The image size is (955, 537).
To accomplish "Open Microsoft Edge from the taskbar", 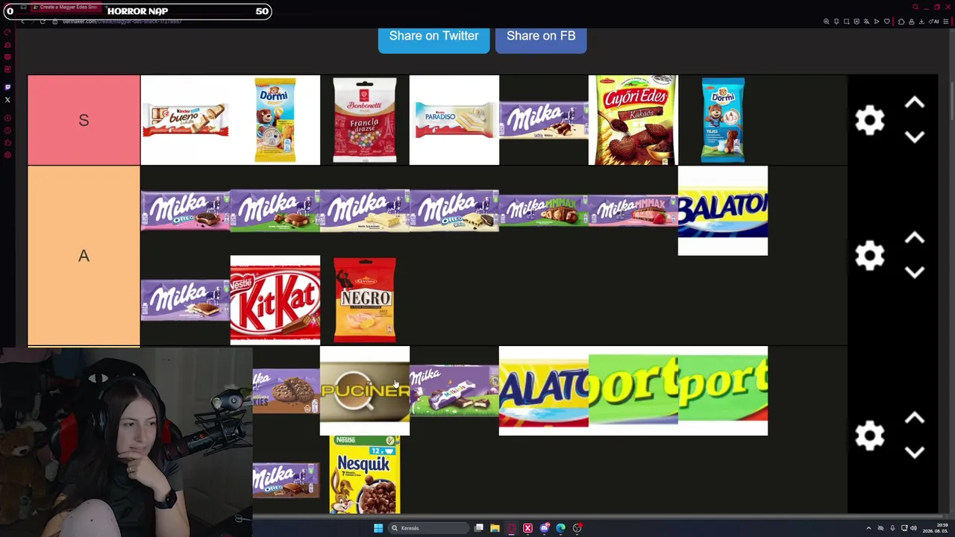I will (560, 528).
